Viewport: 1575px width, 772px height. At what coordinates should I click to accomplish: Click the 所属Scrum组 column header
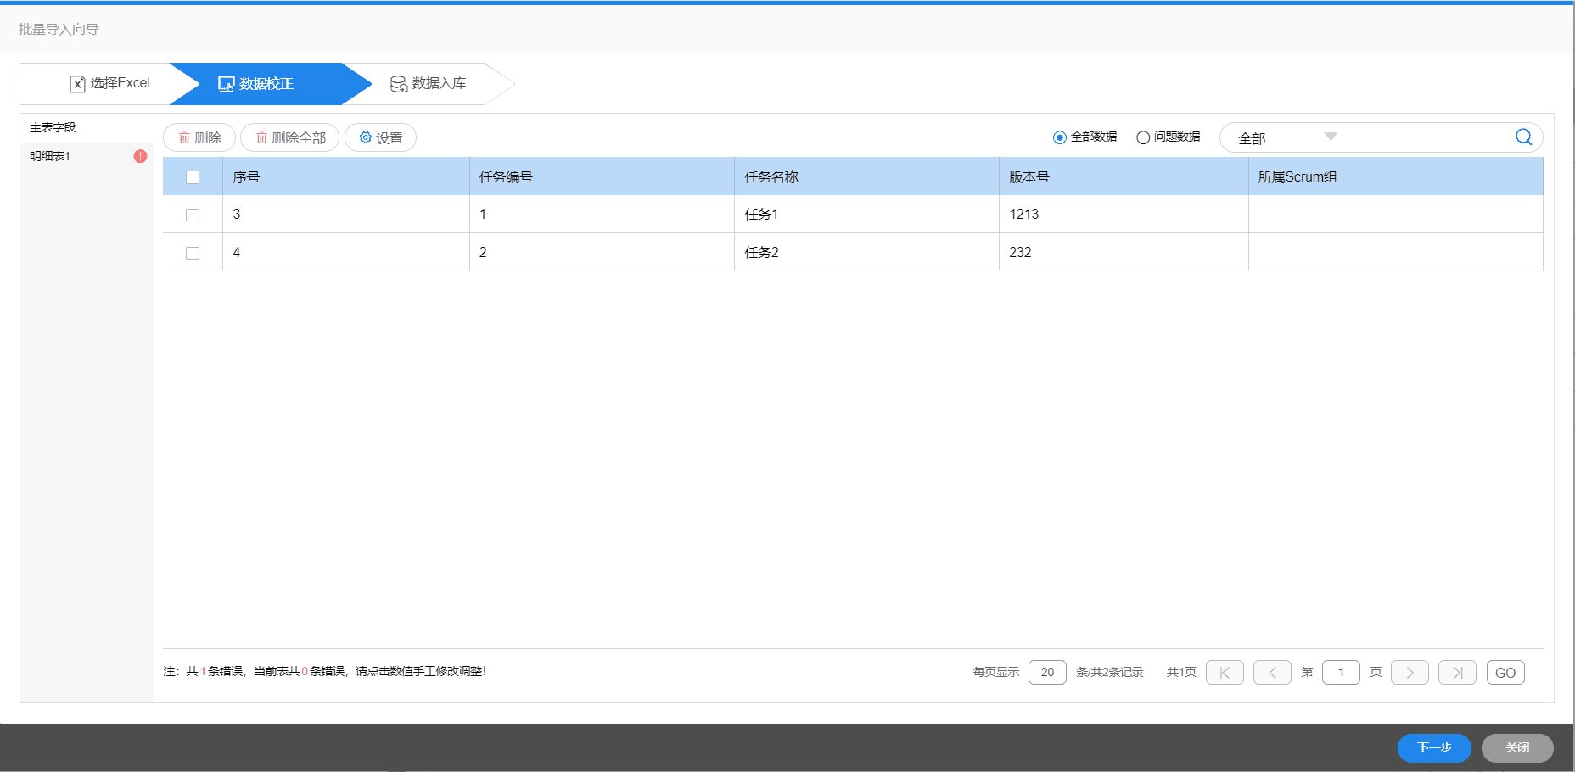(x=1396, y=176)
